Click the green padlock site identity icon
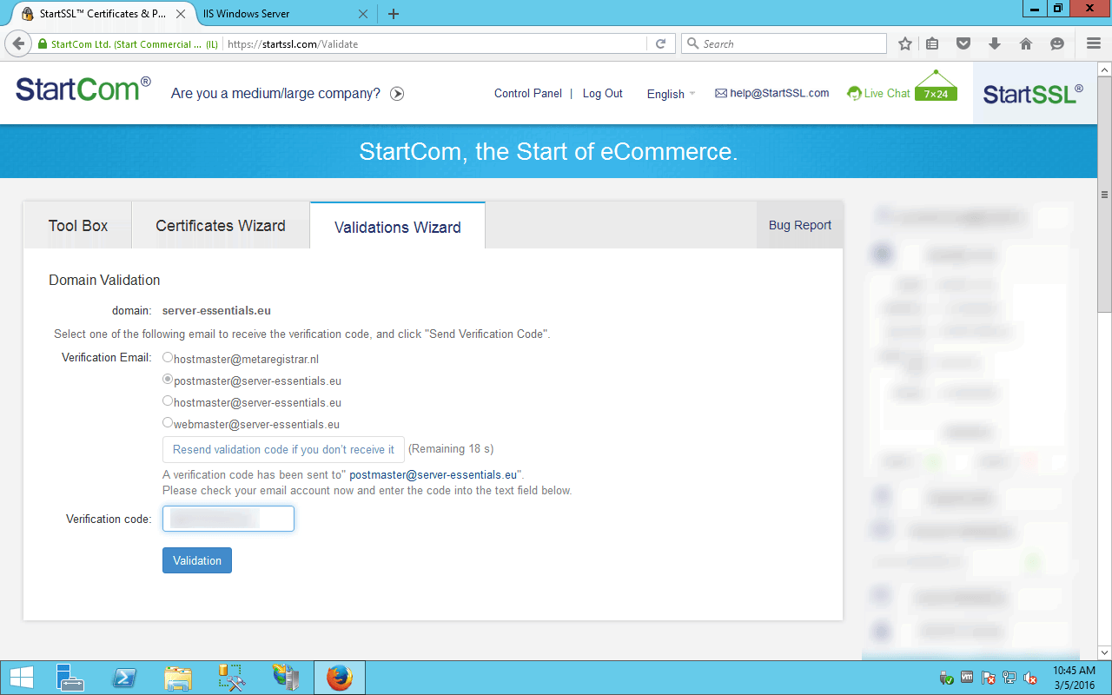Image resolution: width=1112 pixels, height=695 pixels. (x=42, y=43)
